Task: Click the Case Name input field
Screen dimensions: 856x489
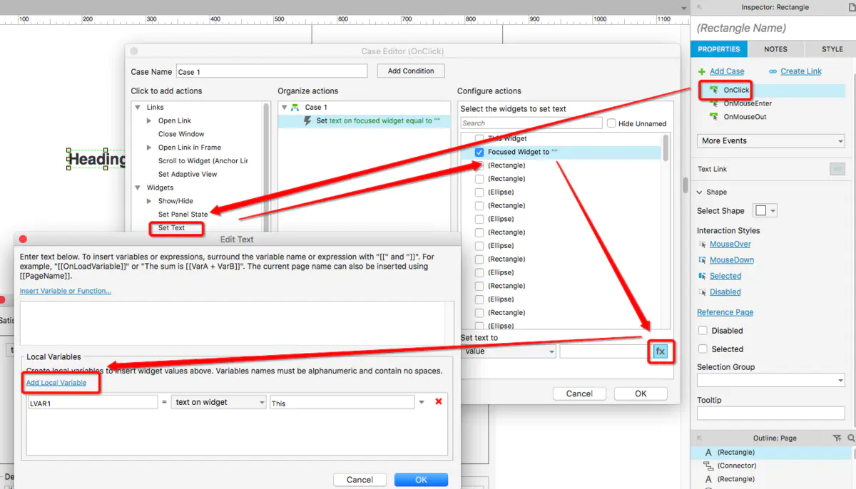Action: (x=271, y=71)
